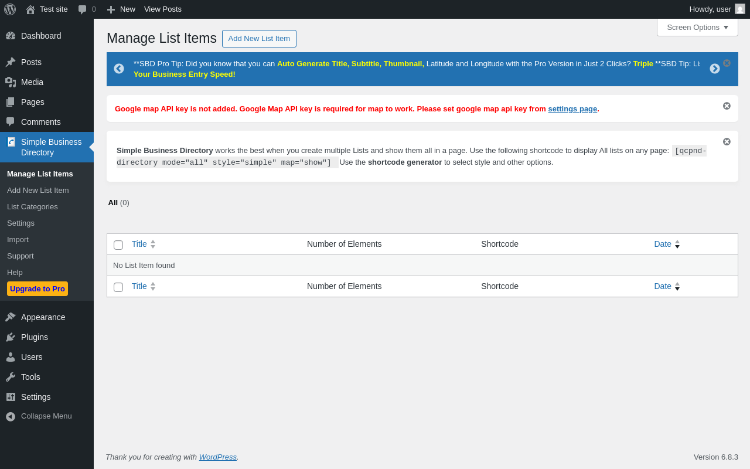Click the footer Title column link
Screen dimensions: 750x469
pos(139,286)
